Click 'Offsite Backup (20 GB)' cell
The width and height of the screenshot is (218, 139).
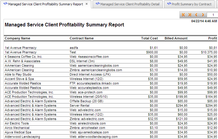point(87,101)
